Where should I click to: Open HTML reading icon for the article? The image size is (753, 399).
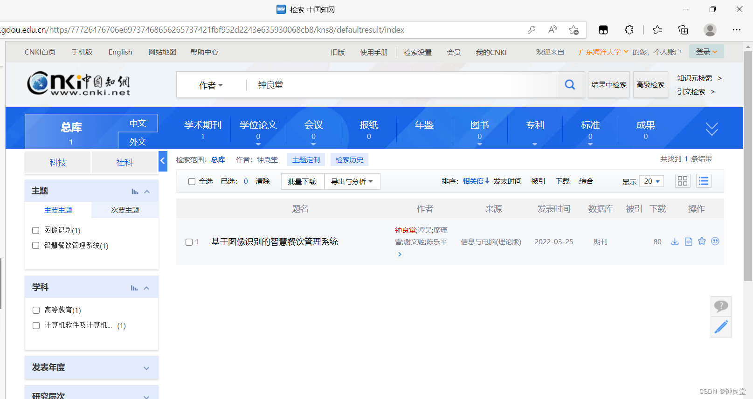click(x=688, y=241)
